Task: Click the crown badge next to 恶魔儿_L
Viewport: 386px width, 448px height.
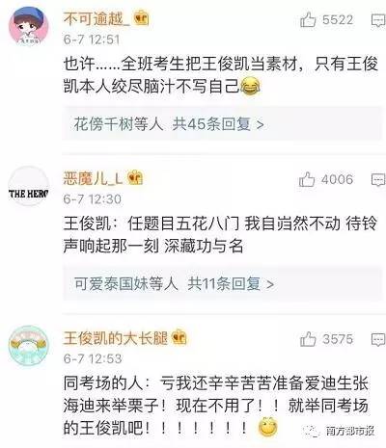Action: coord(135,177)
